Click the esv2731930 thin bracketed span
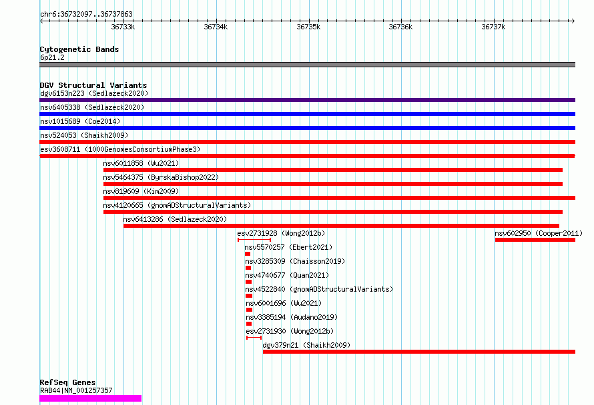The height and width of the screenshot is (405, 594). pos(254,338)
